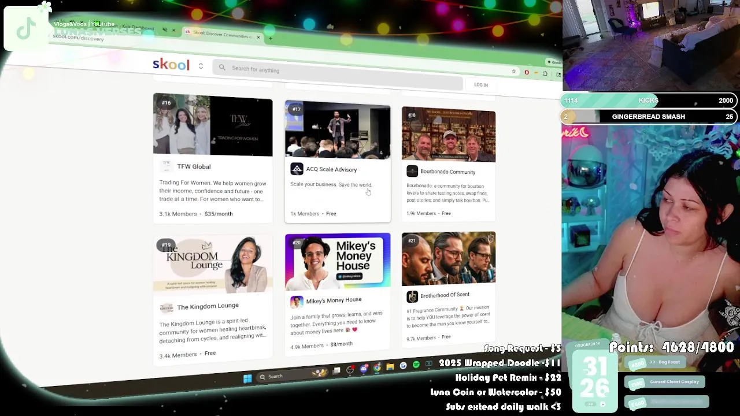Click the ACQ Scale Advisory logo icon
The width and height of the screenshot is (740, 416).
[297, 169]
